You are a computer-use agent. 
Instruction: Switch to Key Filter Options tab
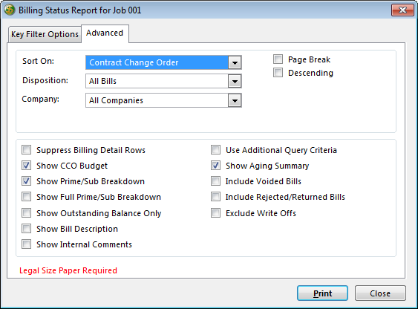point(45,34)
